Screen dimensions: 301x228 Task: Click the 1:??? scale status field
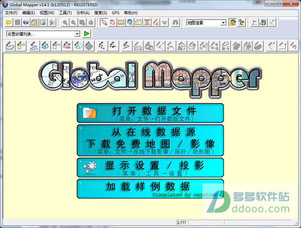(x=182, y=222)
